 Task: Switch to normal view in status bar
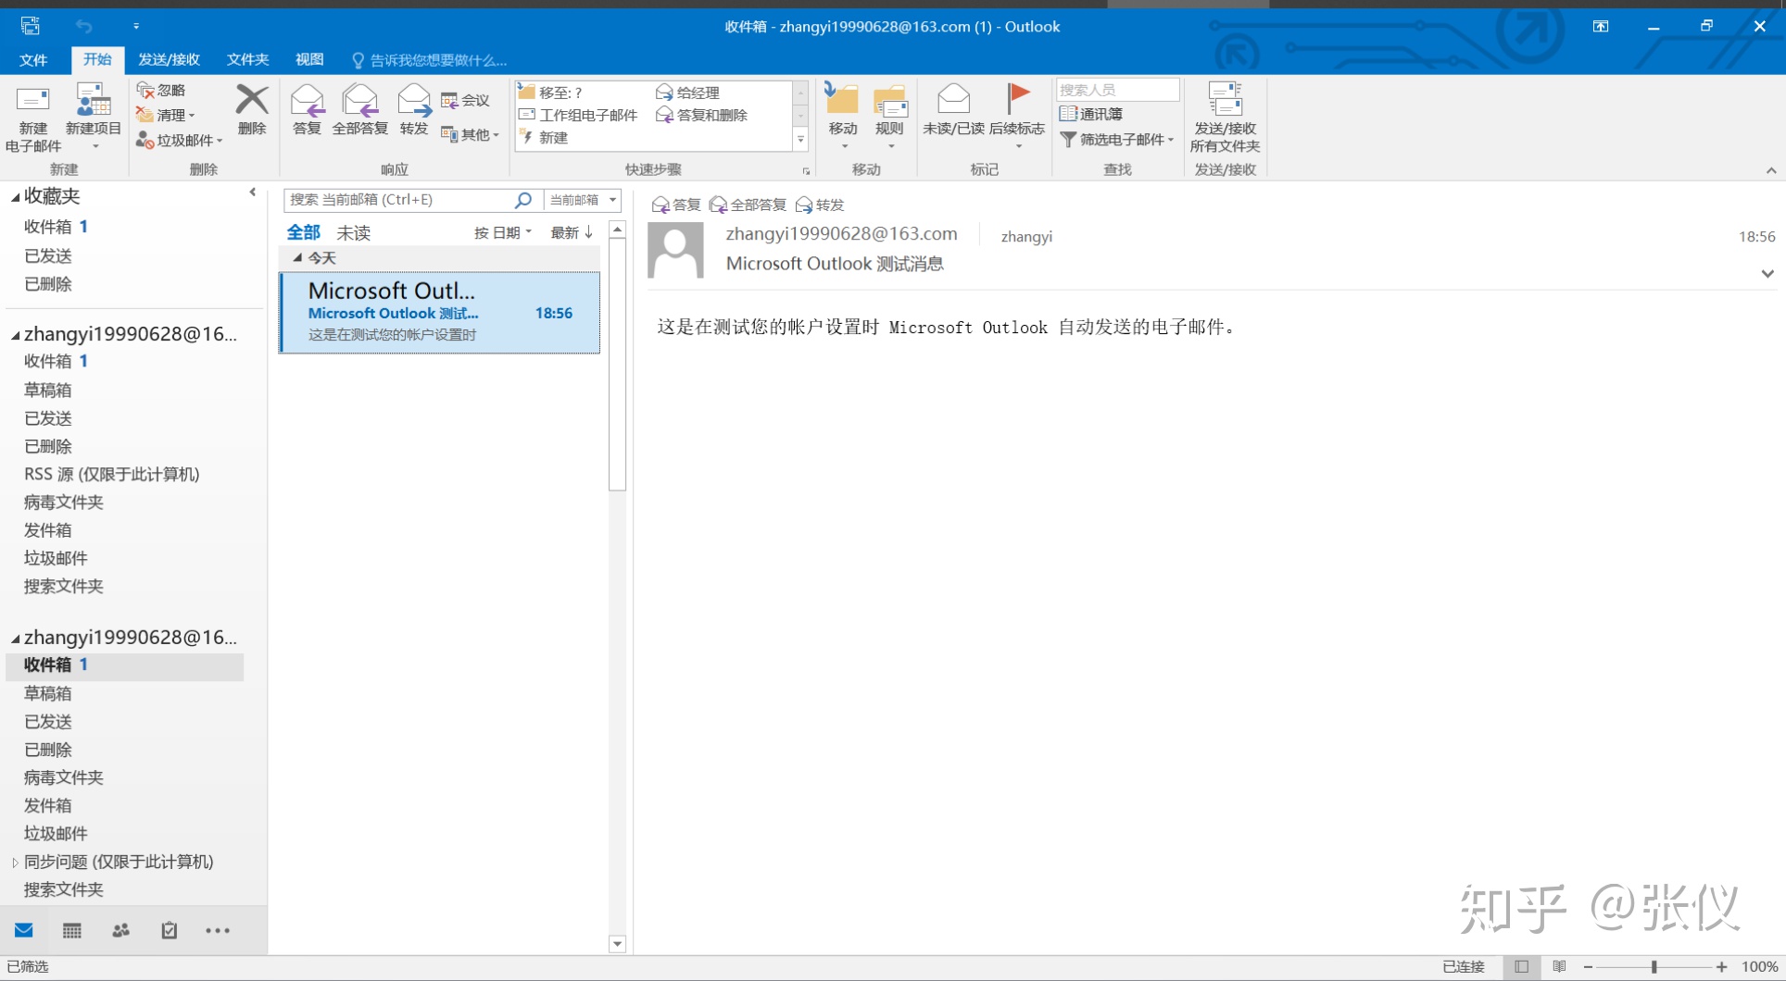tap(1522, 966)
